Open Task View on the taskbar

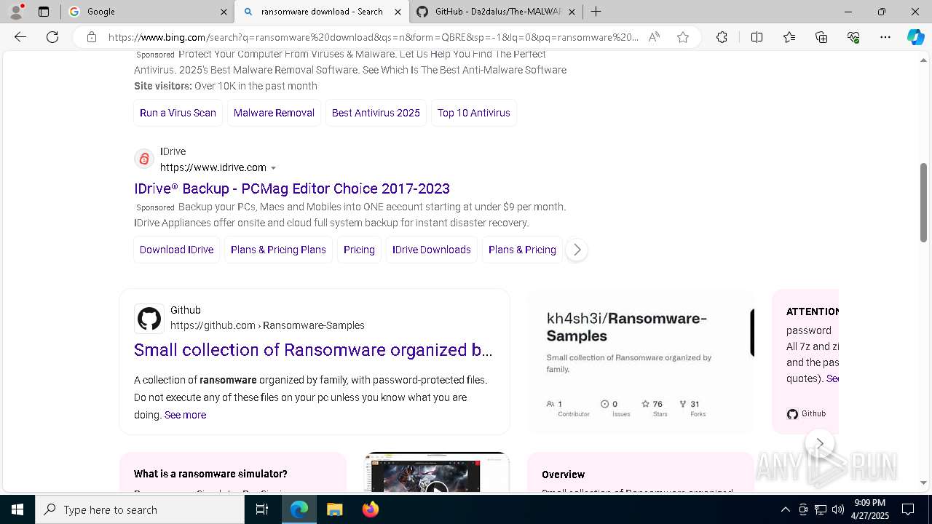262,509
